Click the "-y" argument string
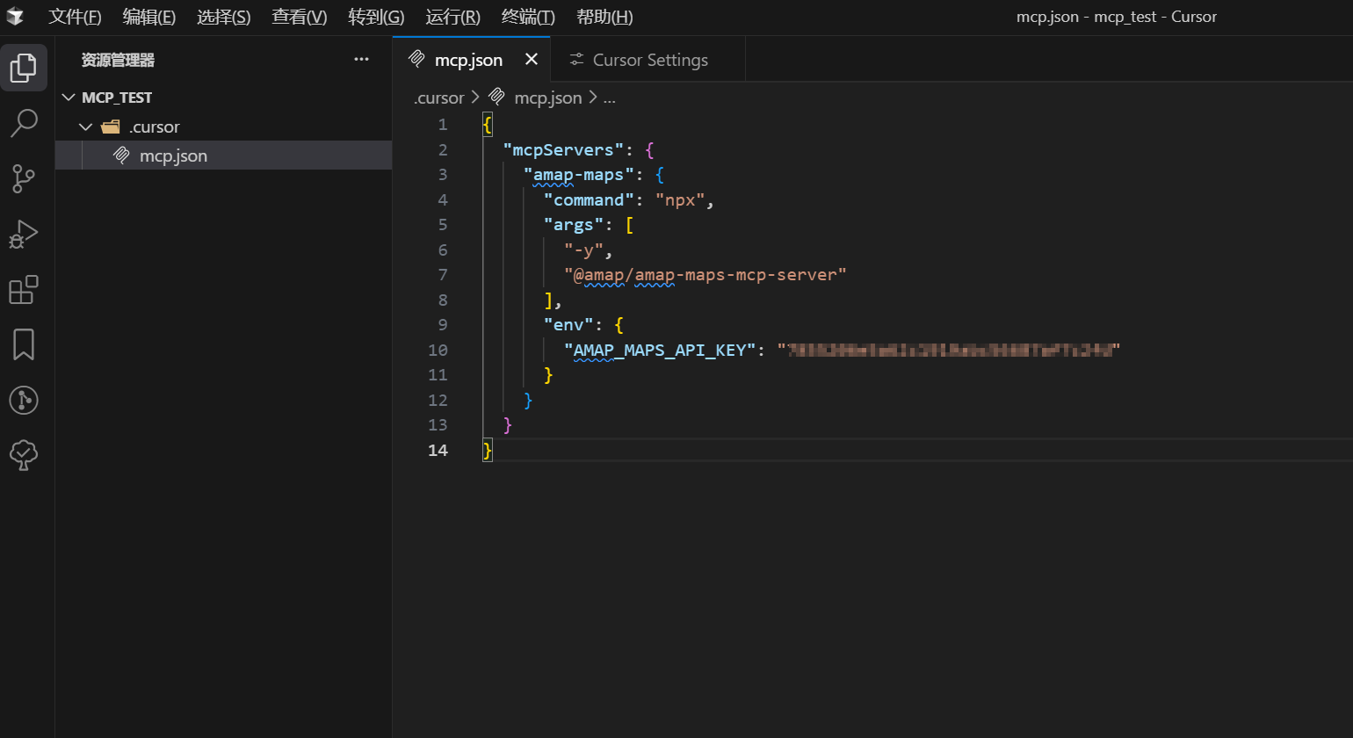 pyautogui.click(x=584, y=250)
